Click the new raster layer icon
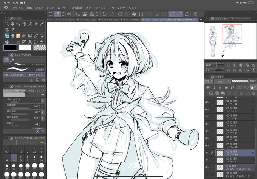257x179 pixels. (x=211, y=93)
